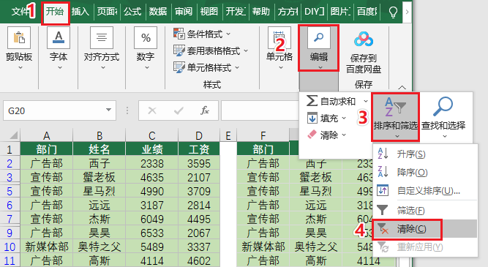The height and width of the screenshot is (267, 488).
Task: Click cell 星马烈 in column B
Action: tap(99, 191)
